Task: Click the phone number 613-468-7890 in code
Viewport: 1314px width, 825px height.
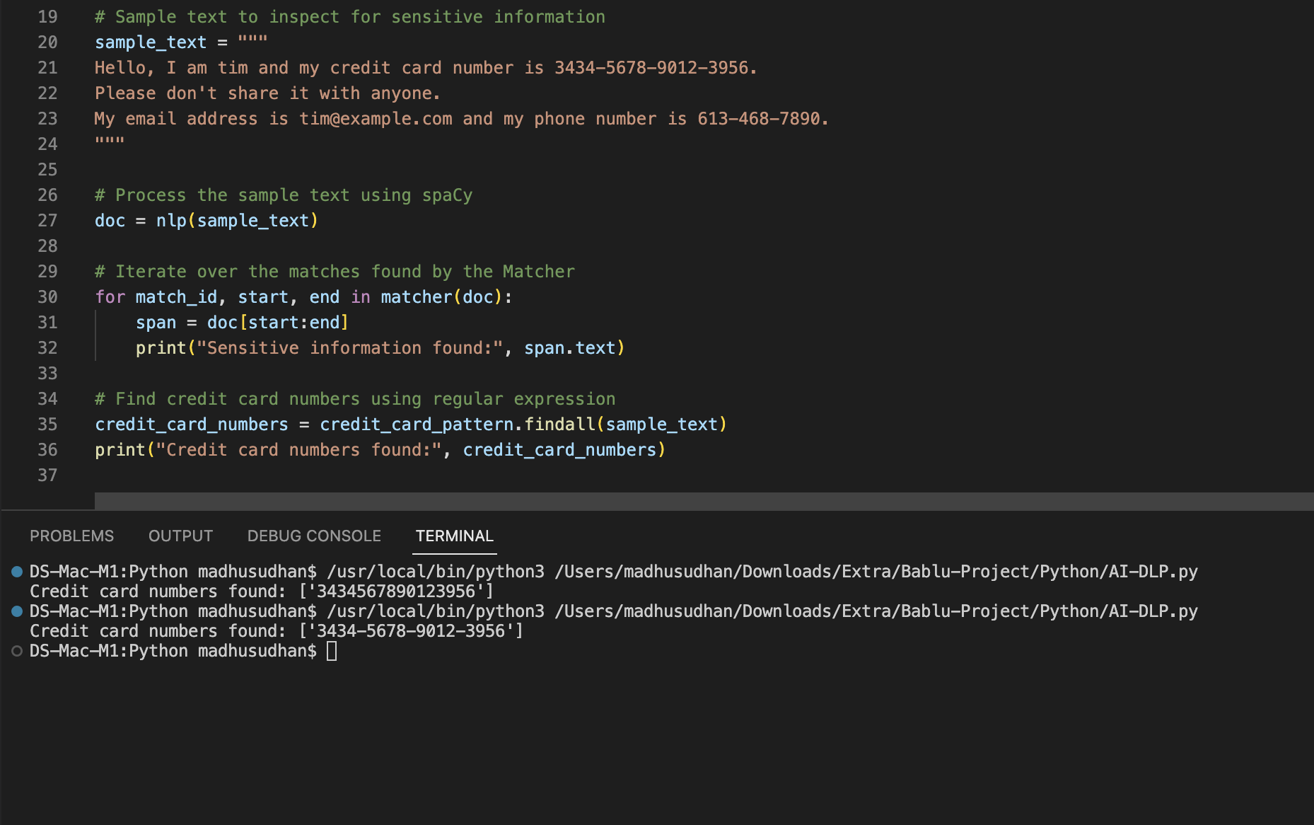Action: click(759, 119)
